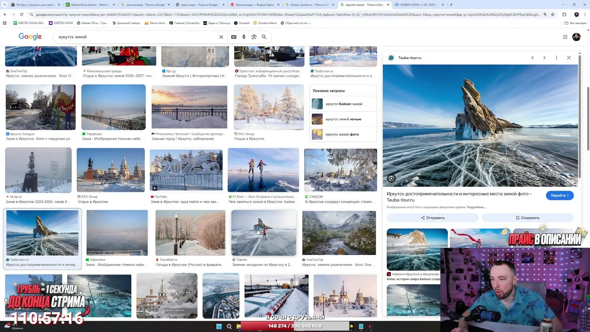The height and width of the screenshot is (332, 590).
Task: Open the Meme Alerts bookmark
Action: click(x=155, y=23)
